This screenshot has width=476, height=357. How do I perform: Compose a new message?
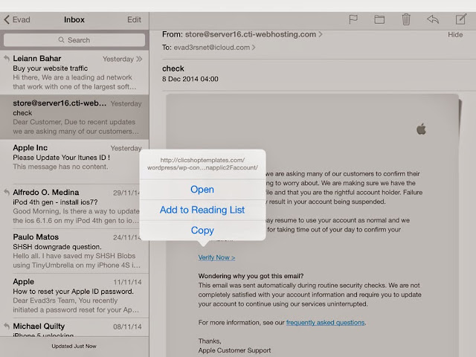[461, 19]
